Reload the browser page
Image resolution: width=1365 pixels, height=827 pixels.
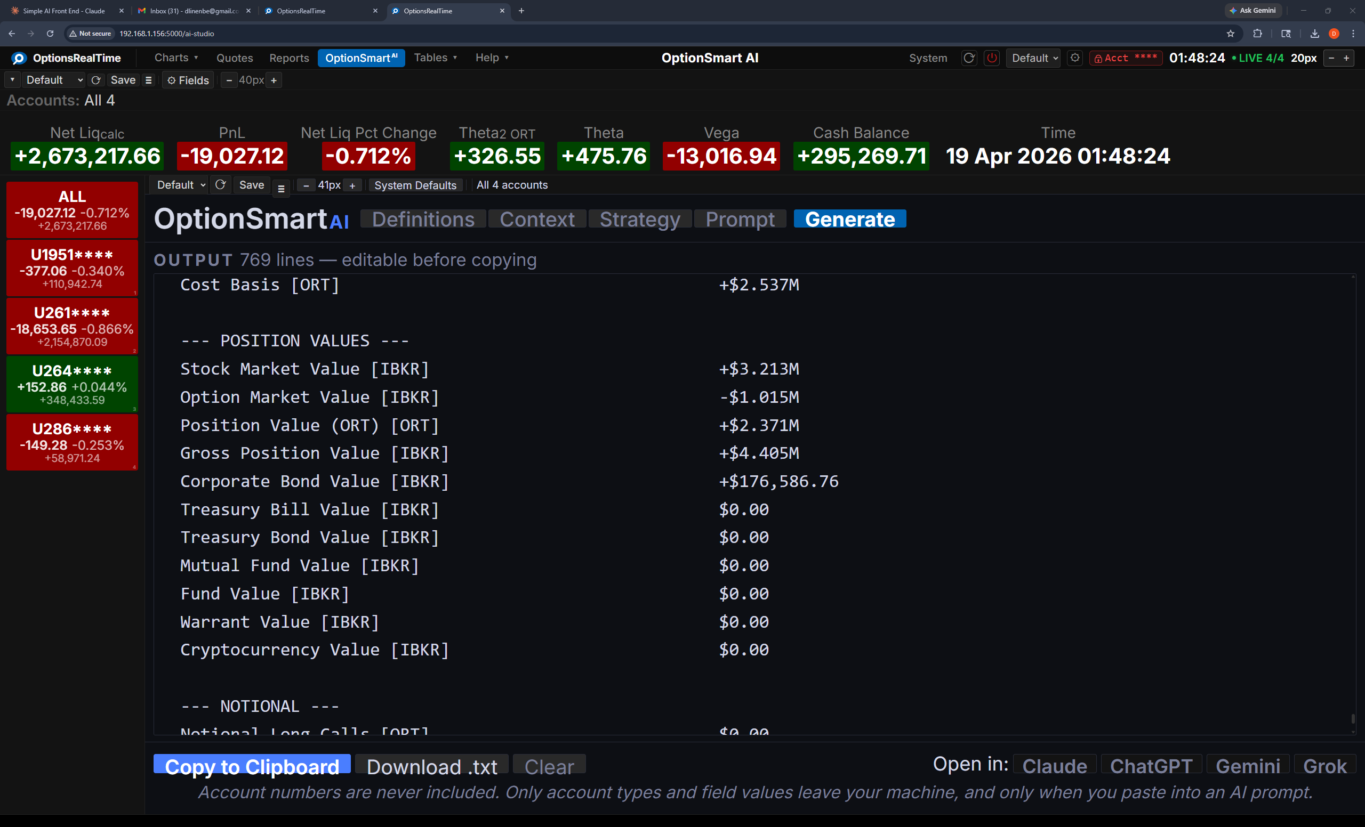(50, 34)
